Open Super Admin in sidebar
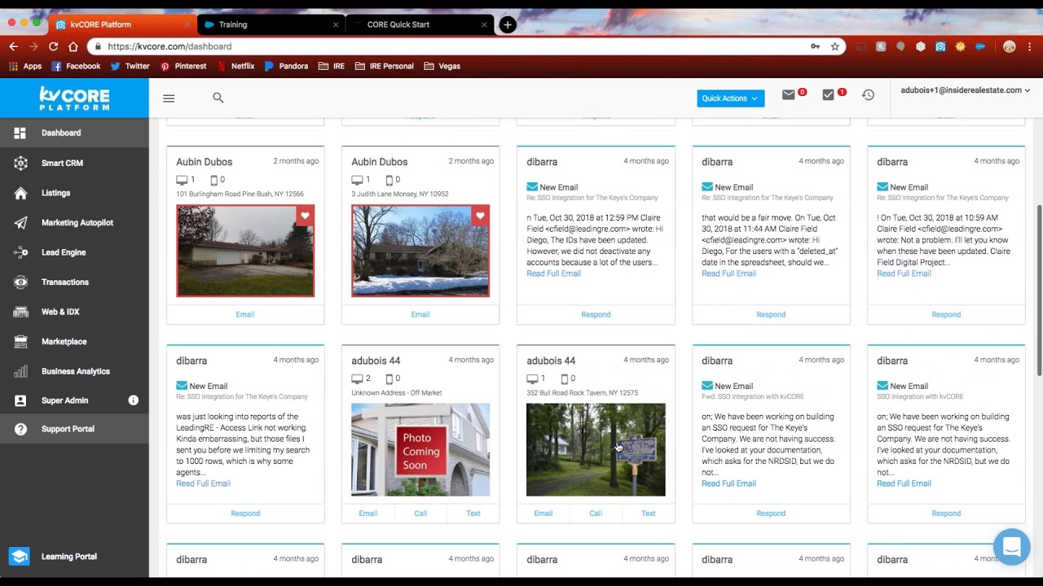The height and width of the screenshot is (586, 1043). [74, 400]
